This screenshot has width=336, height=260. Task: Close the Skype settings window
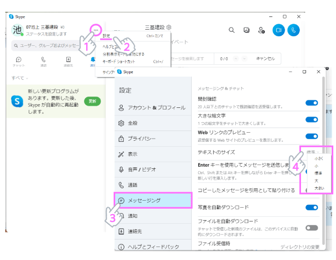pyautogui.click(x=318, y=72)
